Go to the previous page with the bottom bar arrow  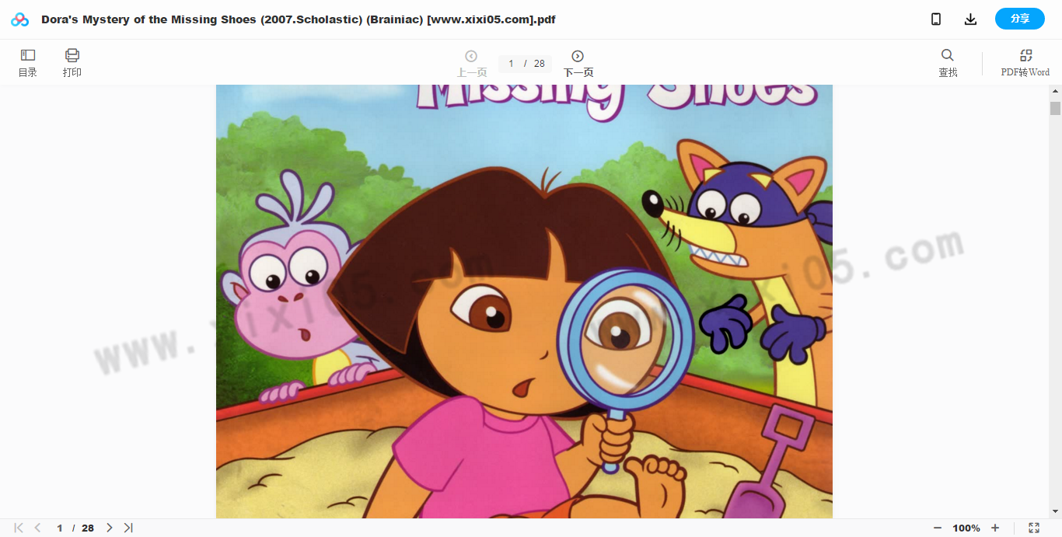click(37, 528)
